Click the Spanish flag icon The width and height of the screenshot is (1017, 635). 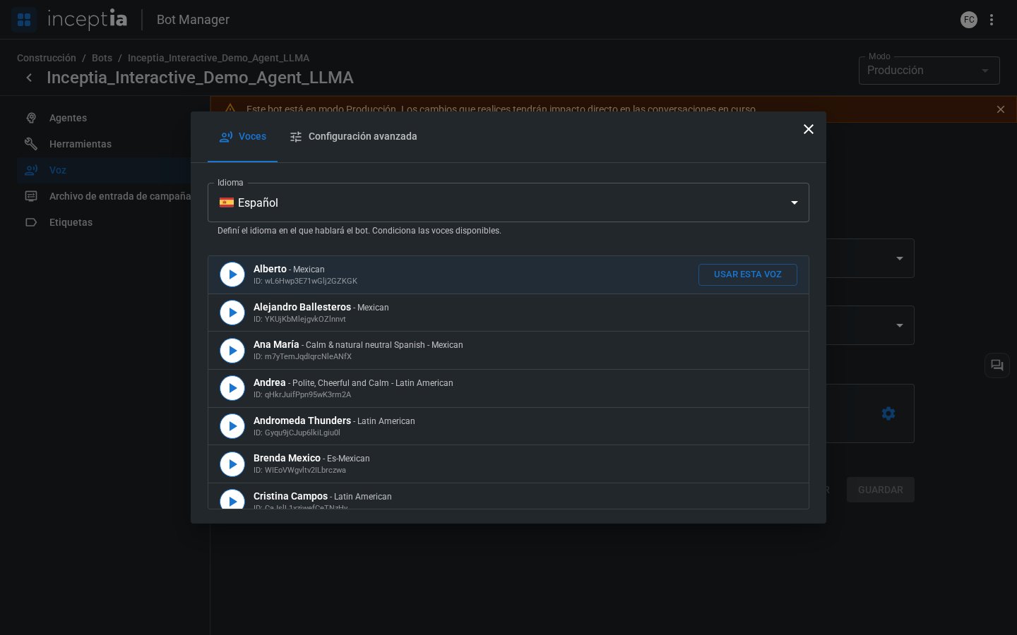[227, 202]
